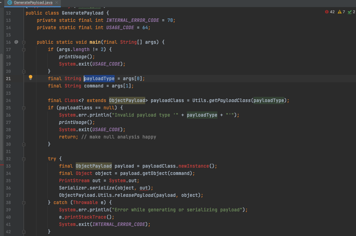Viewport: 356px width, 236px height.
Task: Collapse the main method fold marker
Action: (x=24, y=42)
